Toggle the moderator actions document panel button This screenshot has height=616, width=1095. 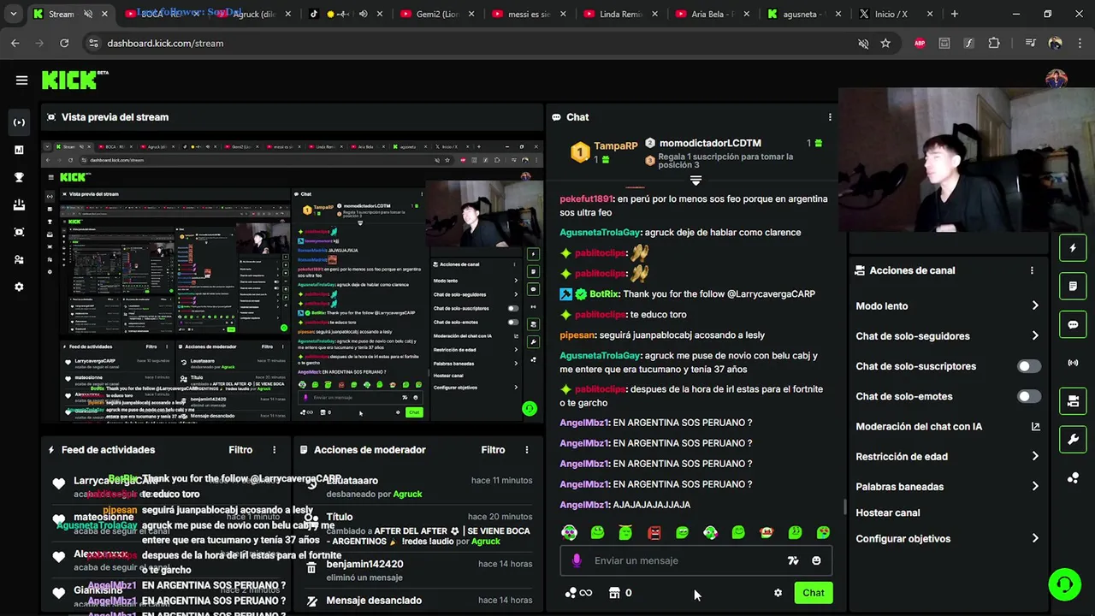tap(1073, 287)
